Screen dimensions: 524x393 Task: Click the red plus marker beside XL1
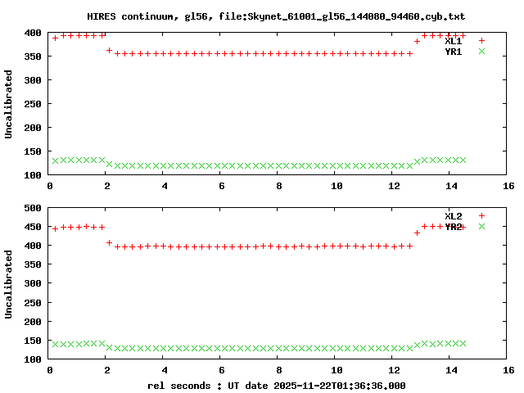click(x=481, y=40)
